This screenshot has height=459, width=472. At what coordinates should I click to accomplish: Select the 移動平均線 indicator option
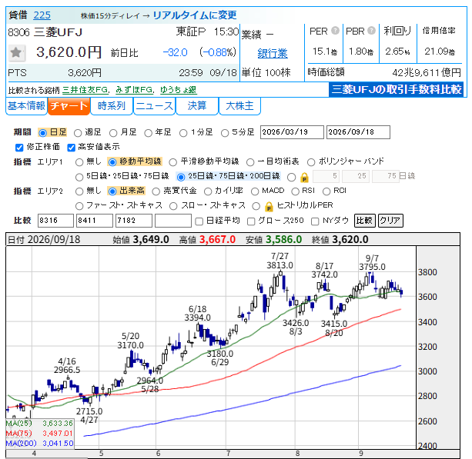point(112,162)
